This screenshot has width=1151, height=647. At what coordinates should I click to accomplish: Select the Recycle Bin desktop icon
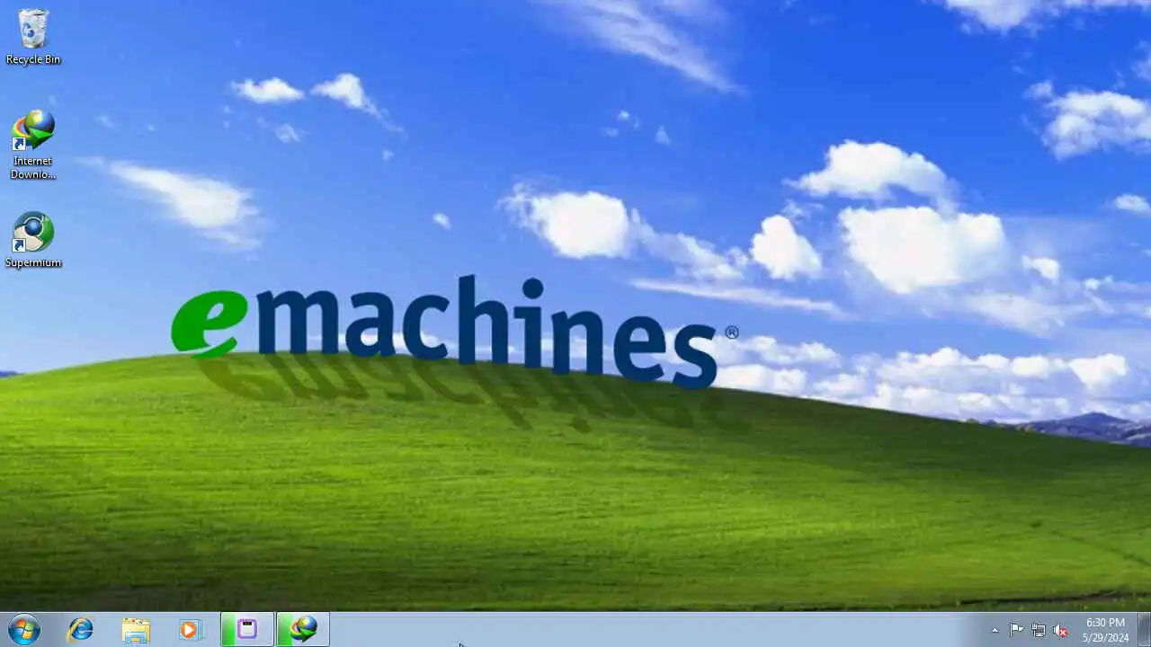[x=33, y=37]
